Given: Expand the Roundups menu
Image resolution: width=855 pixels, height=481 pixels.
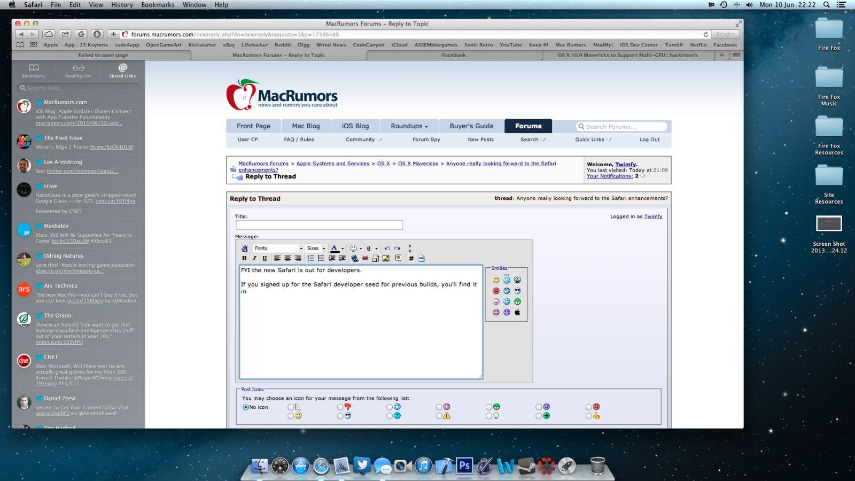Looking at the screenshot, I should pyautogui.click(x=409, y=126).
